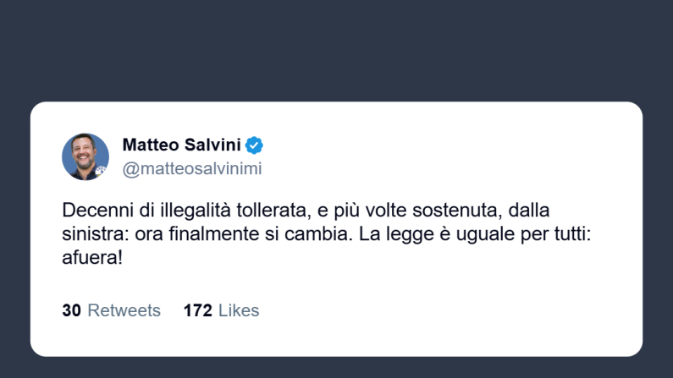
Task: Click the likes count number 172
Action: 197,310
